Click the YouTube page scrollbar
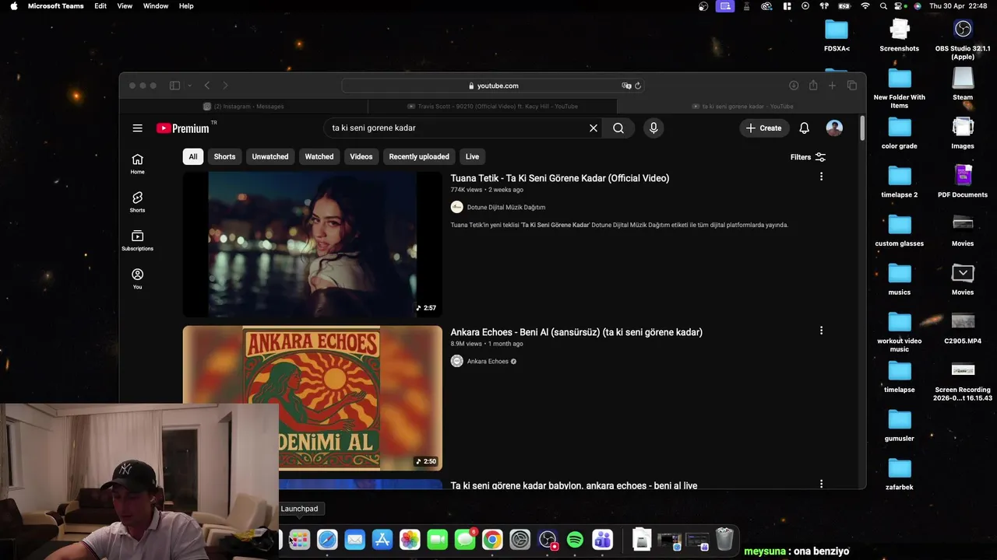997x560 pixels. pyautogui.click(x=862, y=128)
